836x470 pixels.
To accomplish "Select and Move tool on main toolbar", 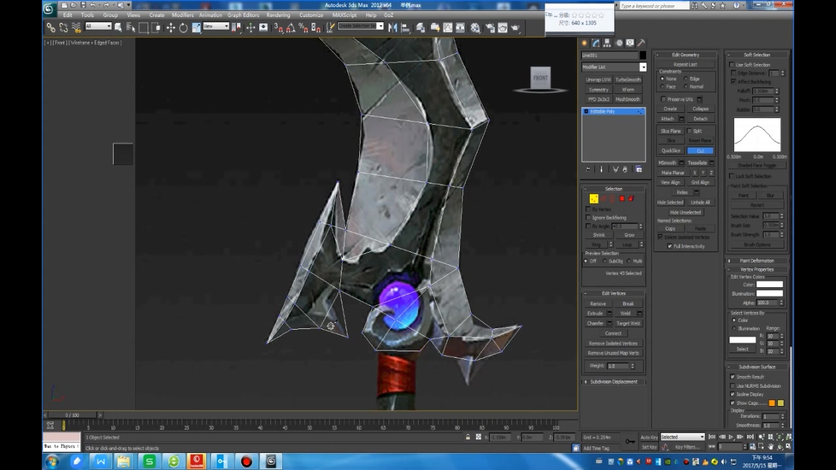I will click(x=171, y=27).
